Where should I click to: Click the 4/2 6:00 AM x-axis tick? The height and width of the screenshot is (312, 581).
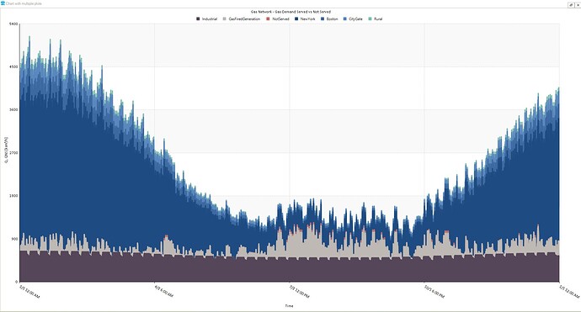(x=163, y=290)
